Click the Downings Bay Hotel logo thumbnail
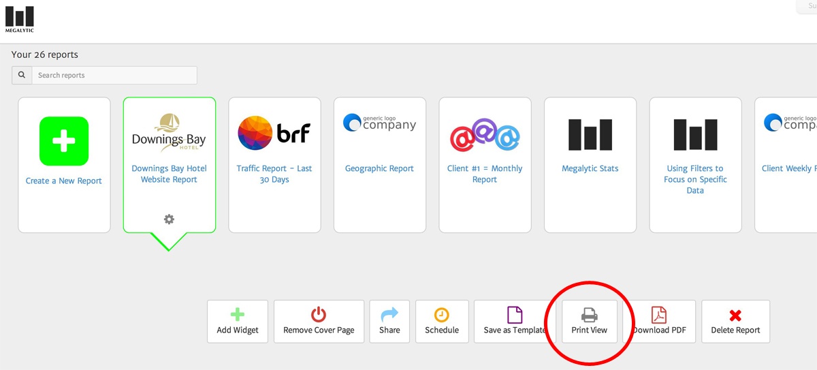The image size is (817, 370). (x=169, y=133)
